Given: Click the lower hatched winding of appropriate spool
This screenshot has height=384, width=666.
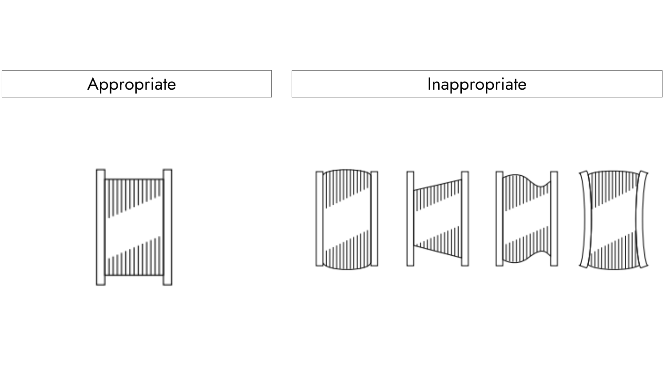Looking at the screenshot, I should 134,257.
